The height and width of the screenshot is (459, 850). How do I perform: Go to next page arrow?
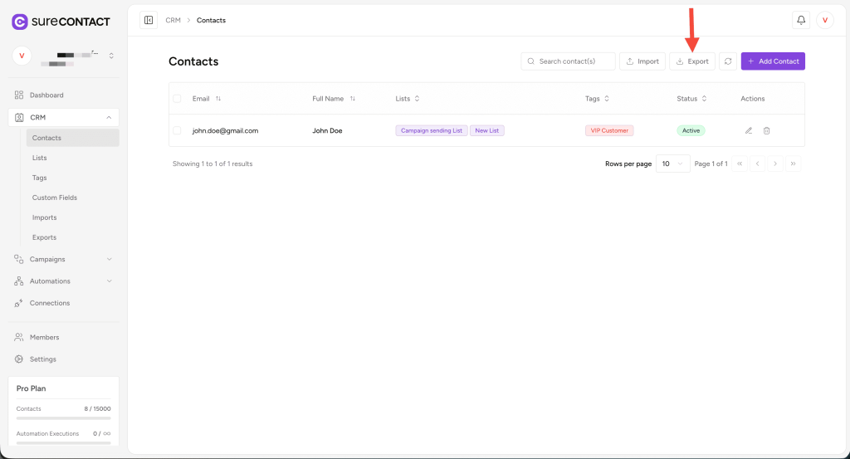pyautogui.click(x=775, y=164)
